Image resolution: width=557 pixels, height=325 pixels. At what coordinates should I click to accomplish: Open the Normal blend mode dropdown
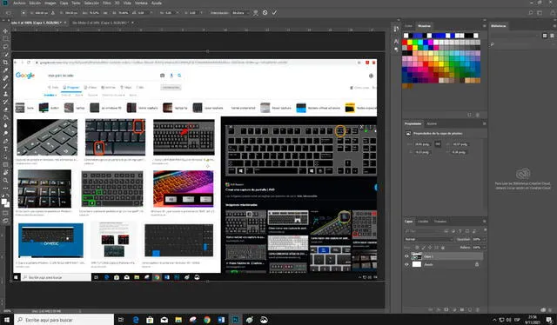click(x=429, y=239)
